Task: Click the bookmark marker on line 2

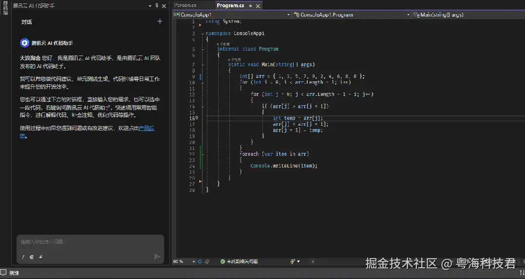Action: point(200,25)
